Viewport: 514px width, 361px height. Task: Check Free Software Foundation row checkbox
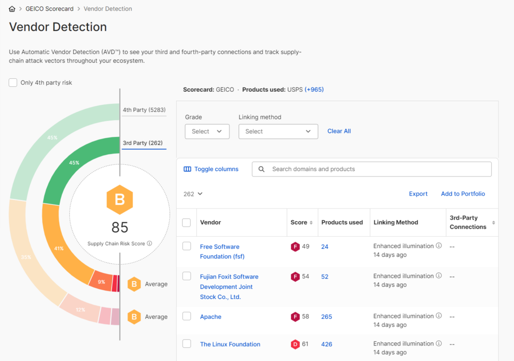point(187,246)
